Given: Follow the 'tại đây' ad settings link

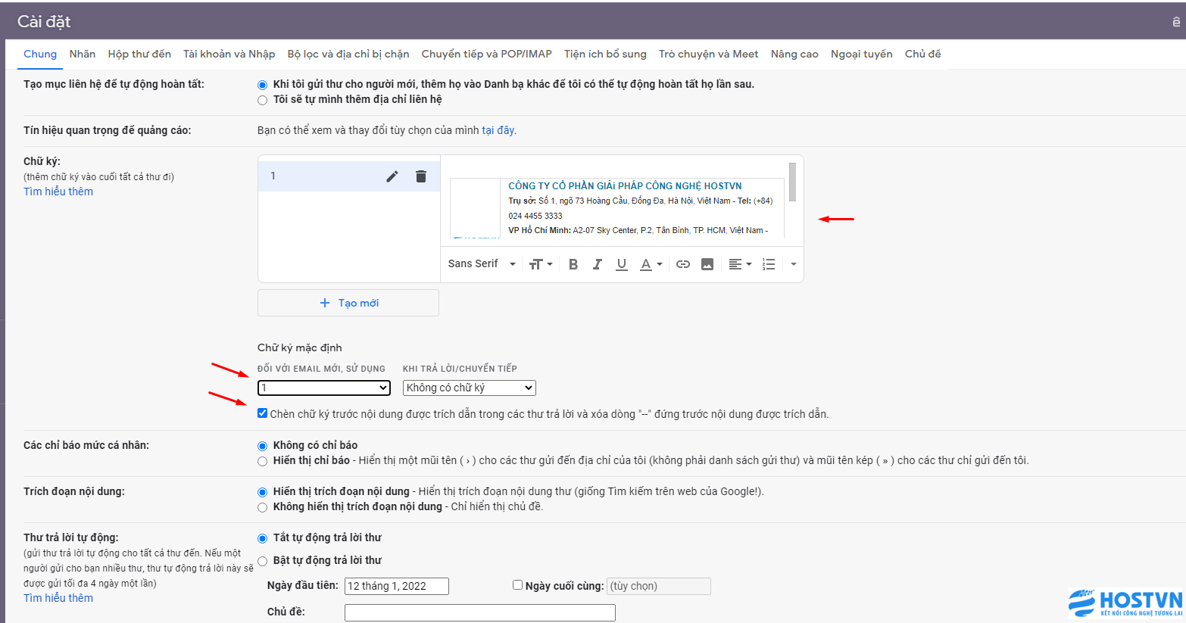Looking at the screenshot, I should tap(498, 130).
